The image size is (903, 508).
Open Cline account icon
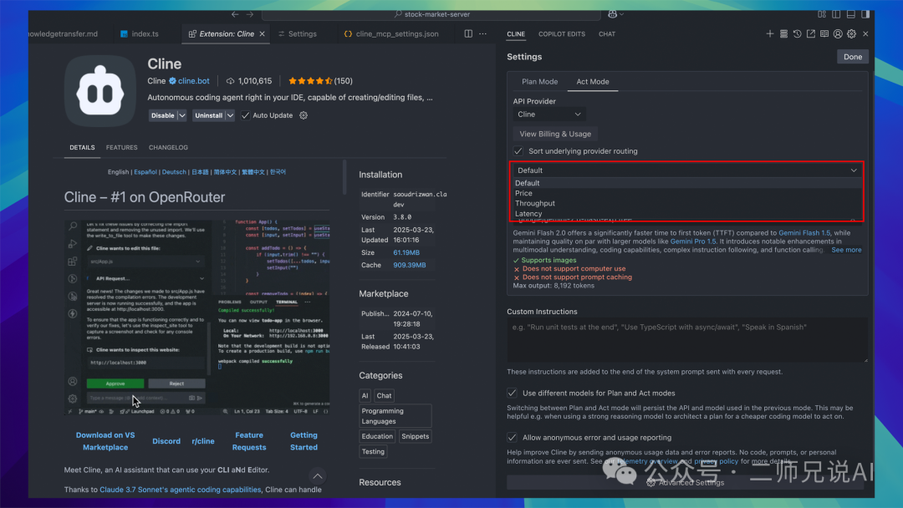point(838,34)
